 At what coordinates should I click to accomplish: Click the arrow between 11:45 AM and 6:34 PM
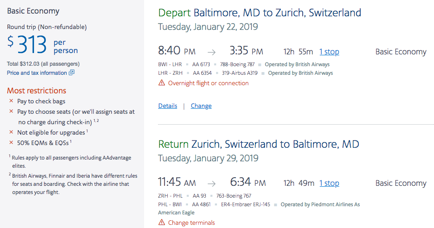coord(212,184)
